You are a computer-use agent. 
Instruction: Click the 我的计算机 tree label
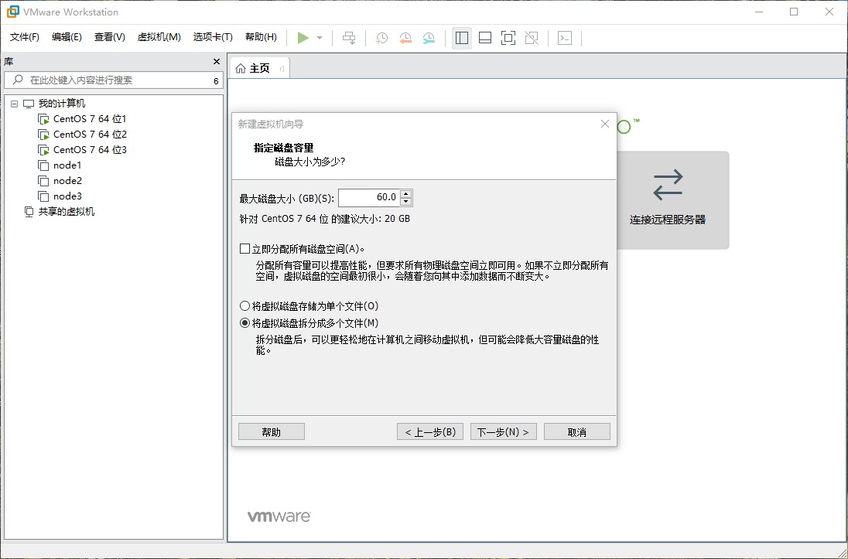62,104
